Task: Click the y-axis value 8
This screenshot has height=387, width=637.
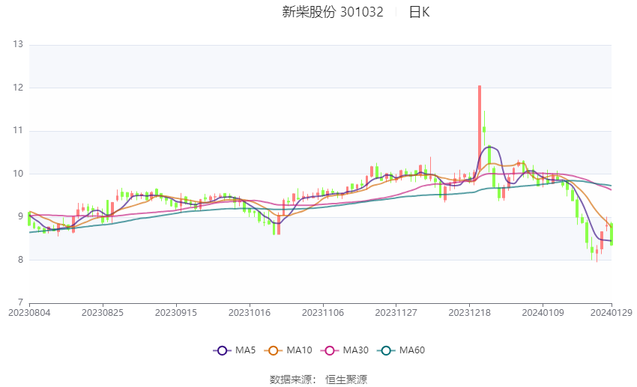Action: pos(20,260)
